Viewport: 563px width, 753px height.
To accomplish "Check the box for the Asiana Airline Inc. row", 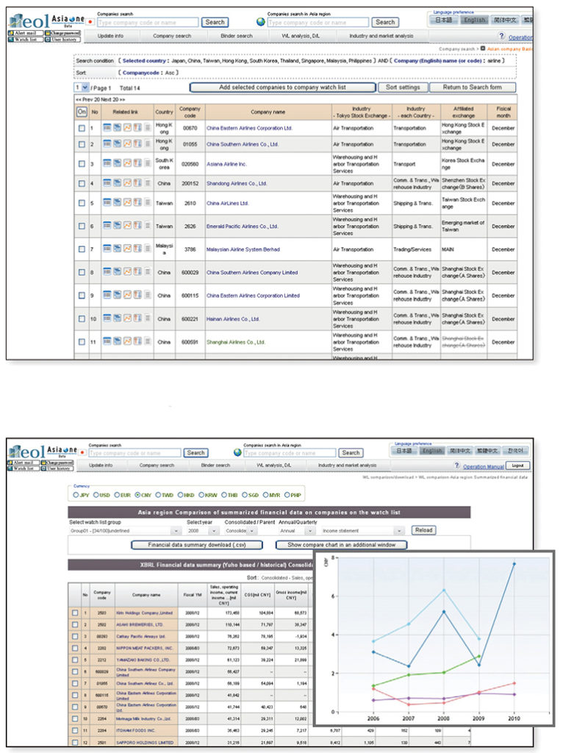I will (82, 164).
